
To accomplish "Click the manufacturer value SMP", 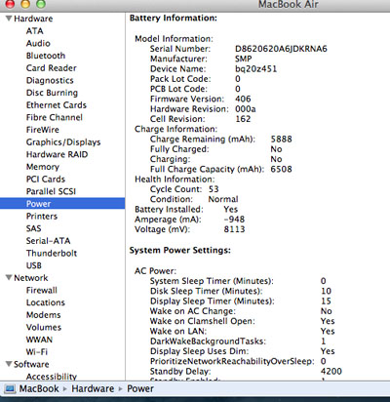I will click(243, 59).
